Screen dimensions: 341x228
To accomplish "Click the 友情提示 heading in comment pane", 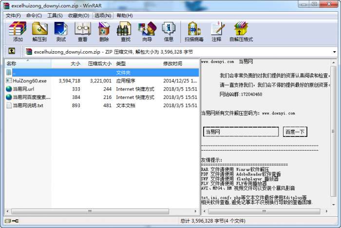I will [x=211, y=160].
